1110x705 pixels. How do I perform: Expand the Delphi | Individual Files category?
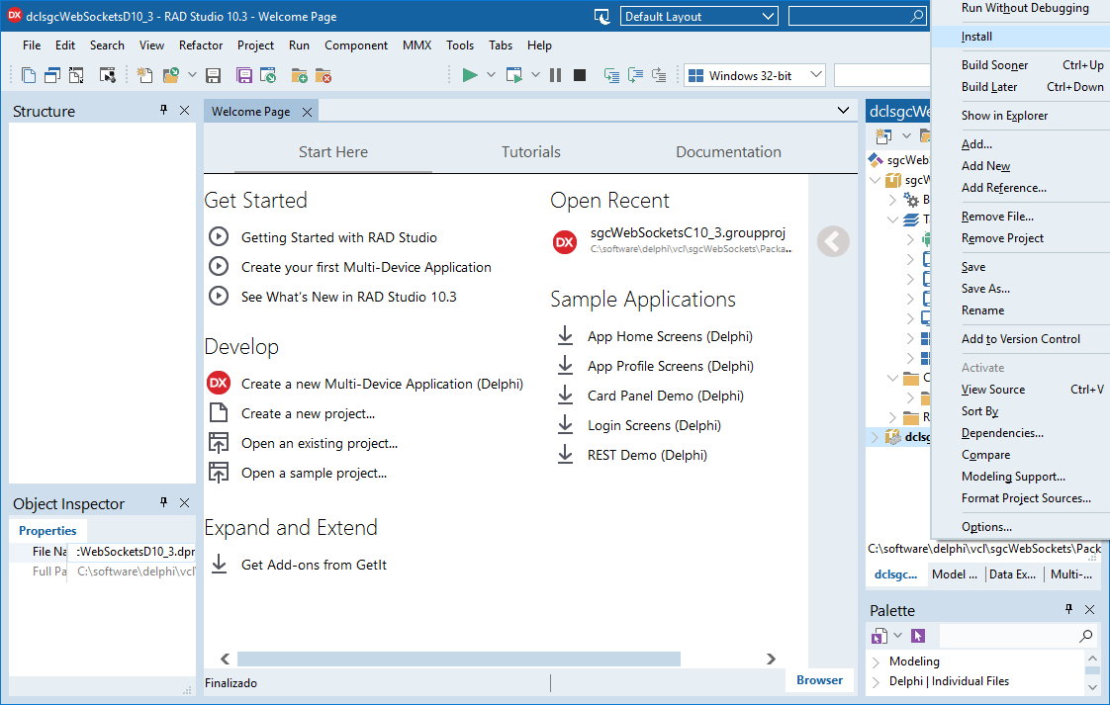(877, 681)
